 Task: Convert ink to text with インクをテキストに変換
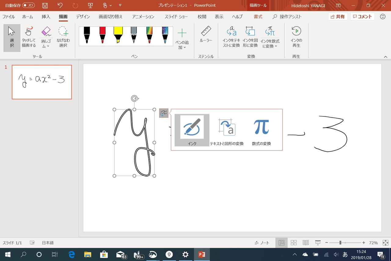(231, 36)
